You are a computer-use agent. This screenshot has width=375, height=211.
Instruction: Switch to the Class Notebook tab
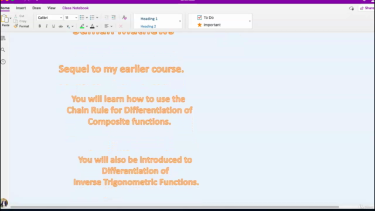(x=76, y=8)
